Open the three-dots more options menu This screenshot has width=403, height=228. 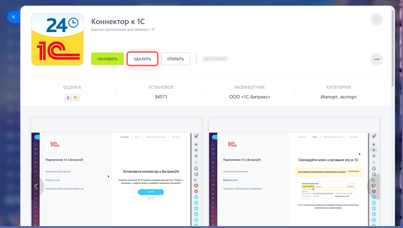(377, 59)
